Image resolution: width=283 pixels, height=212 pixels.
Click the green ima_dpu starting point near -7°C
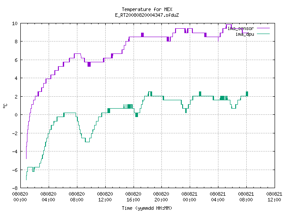coord(27,179)
